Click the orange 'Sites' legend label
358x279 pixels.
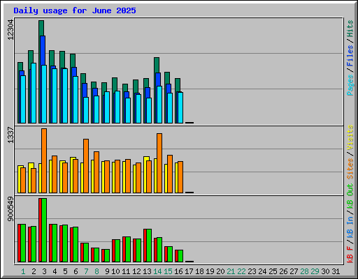[350, 169]
